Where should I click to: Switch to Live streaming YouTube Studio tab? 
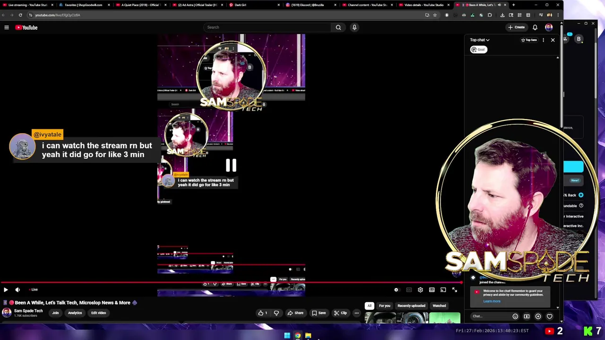click(27, 5)
